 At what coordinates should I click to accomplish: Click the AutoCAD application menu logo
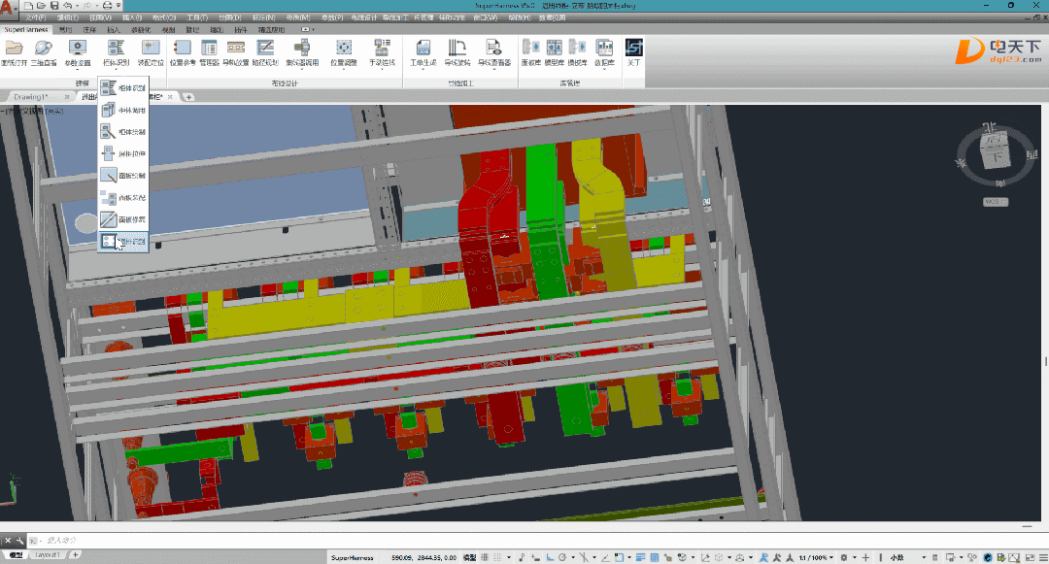click(8, 9)
